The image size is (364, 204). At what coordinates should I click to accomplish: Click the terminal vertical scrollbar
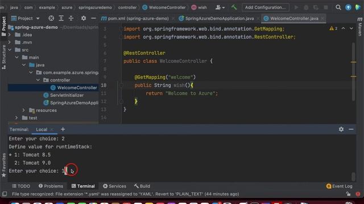pyautogui.click(x=353, y=177)
